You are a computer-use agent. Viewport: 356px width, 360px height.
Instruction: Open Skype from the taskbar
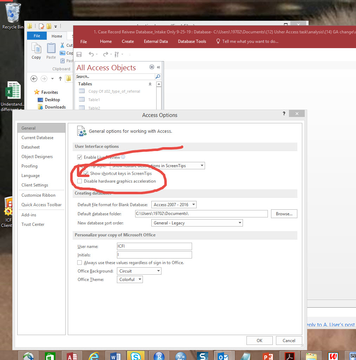coord(136,356)
